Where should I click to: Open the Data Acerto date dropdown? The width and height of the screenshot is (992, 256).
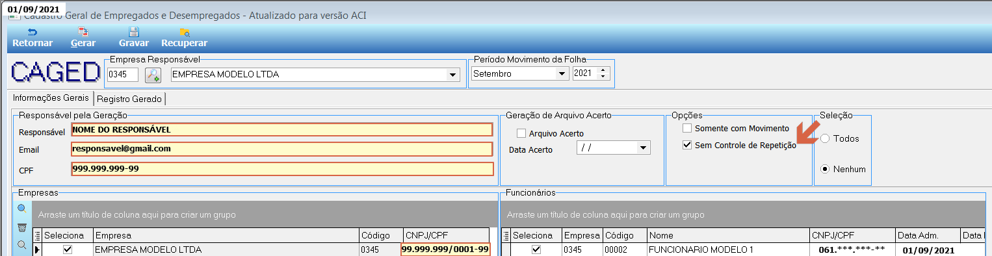click(644, 148)
